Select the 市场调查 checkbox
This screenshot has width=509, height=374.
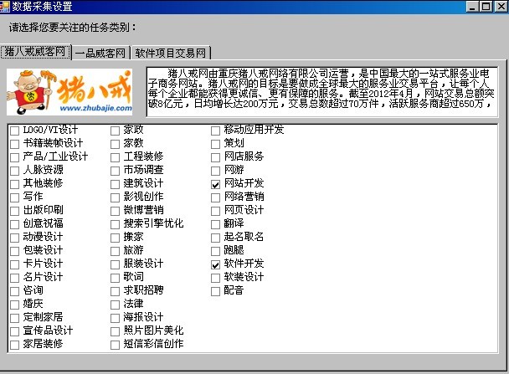tap(115, 171)
